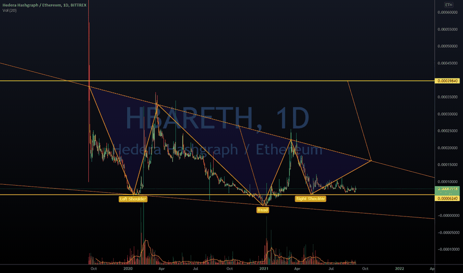Click 0.00035000 on the price axis
This screenshot has width=463, height=273.
[x=447, y=97]
